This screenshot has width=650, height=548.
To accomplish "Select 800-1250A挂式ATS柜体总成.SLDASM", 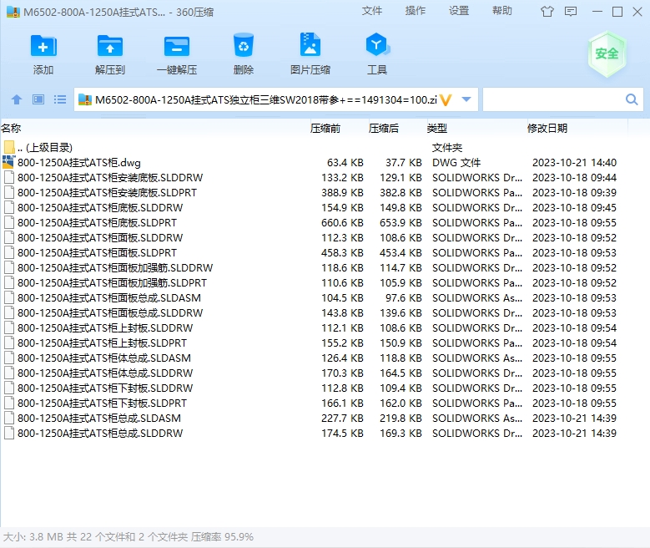I will coord(104,358).
